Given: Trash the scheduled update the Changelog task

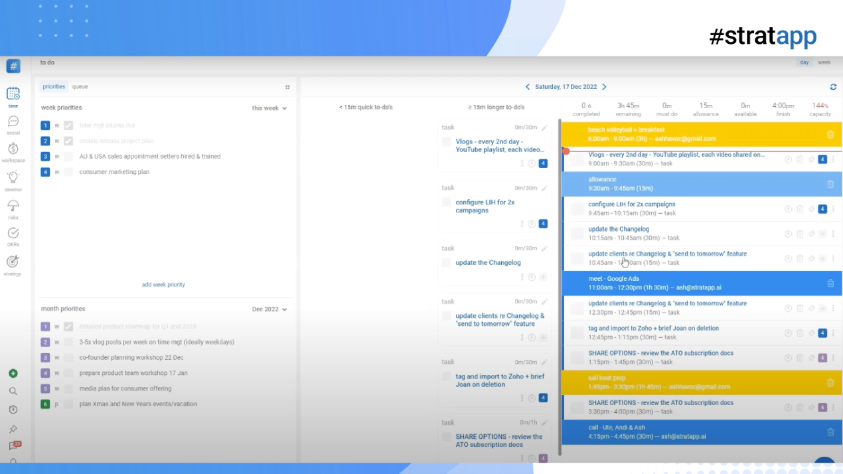Looking at the screenshot, I should [x=800, y=234].
